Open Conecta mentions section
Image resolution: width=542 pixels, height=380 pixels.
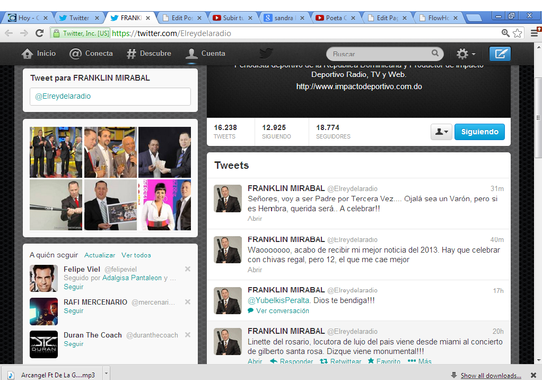tap(91, 54)
